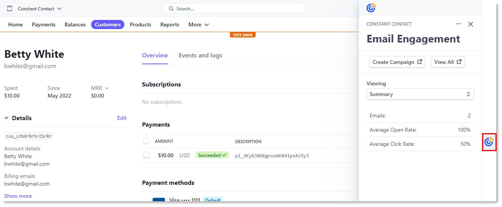Click the Constant Contact app icon in sidebar dock

pyautogui.click(x=489, y=142)
